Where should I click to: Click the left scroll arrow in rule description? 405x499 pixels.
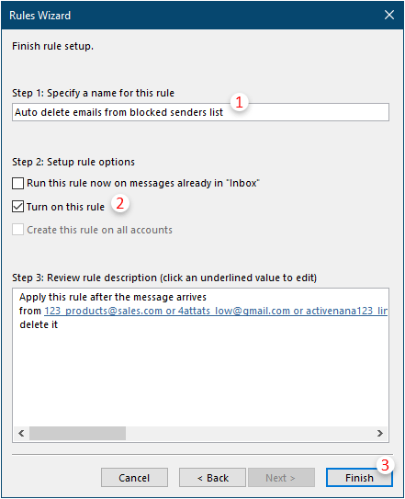click(x=21, y=433)
